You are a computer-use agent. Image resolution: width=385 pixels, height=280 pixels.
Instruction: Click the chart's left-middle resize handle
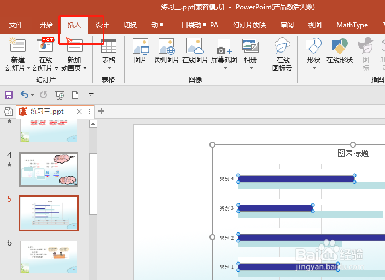212,237
